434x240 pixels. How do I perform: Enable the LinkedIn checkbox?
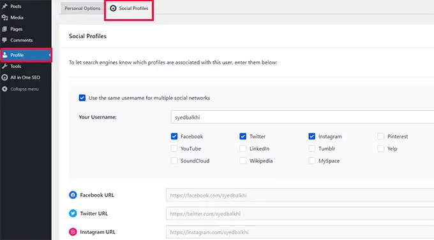(x=243, y=148)
